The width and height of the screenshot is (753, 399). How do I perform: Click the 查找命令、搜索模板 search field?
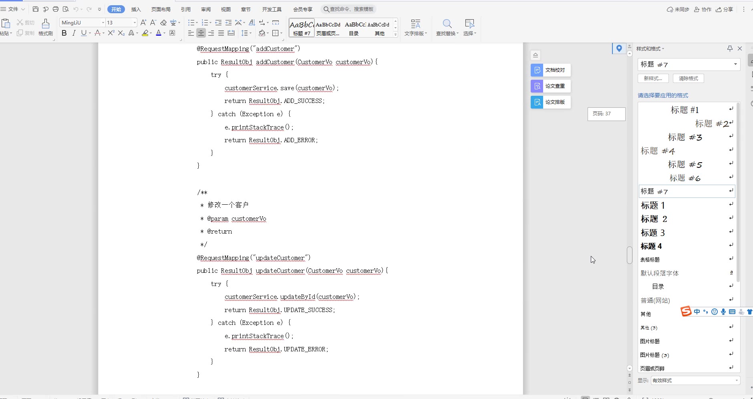(x=349, y=9)
